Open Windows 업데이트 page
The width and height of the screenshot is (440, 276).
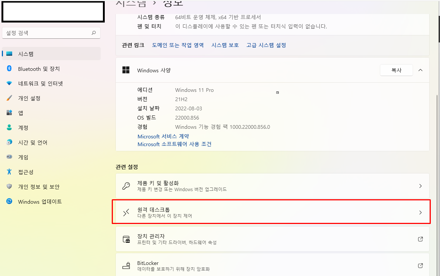click(51, 201)
